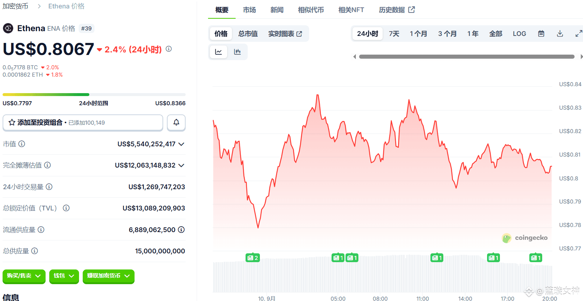Click the info icon next to 24小时 change
583x301 pixels.
coord(169,49)
